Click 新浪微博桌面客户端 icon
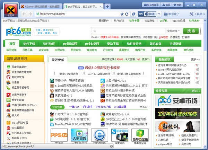Image resolution: width=208 pixels, height=150 pixels. click(8, 110)
